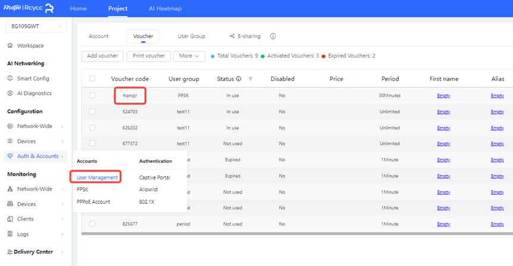Check the box for voucher hqnqjr
The width and height of the screenshot is (513, 266).
(x=92, y=95)
